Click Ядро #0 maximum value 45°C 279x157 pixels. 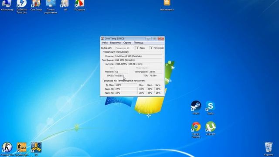coord(150,89)
